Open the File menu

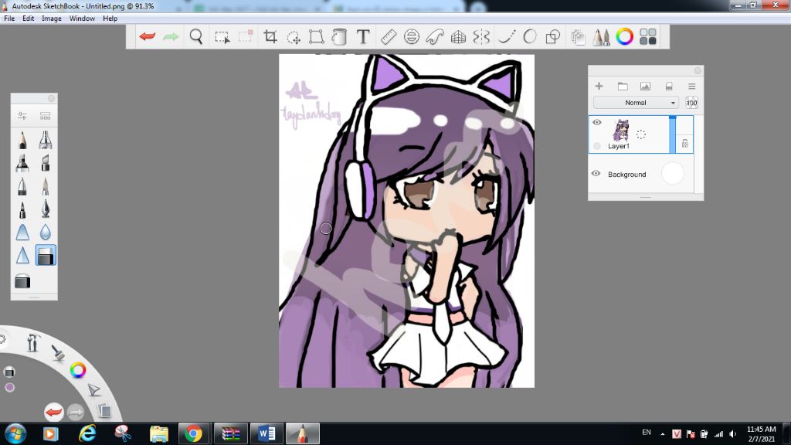tap(9, 19)
